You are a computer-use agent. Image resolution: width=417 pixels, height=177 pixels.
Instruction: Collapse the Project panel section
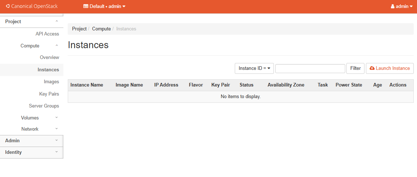(x=32, y=22)
